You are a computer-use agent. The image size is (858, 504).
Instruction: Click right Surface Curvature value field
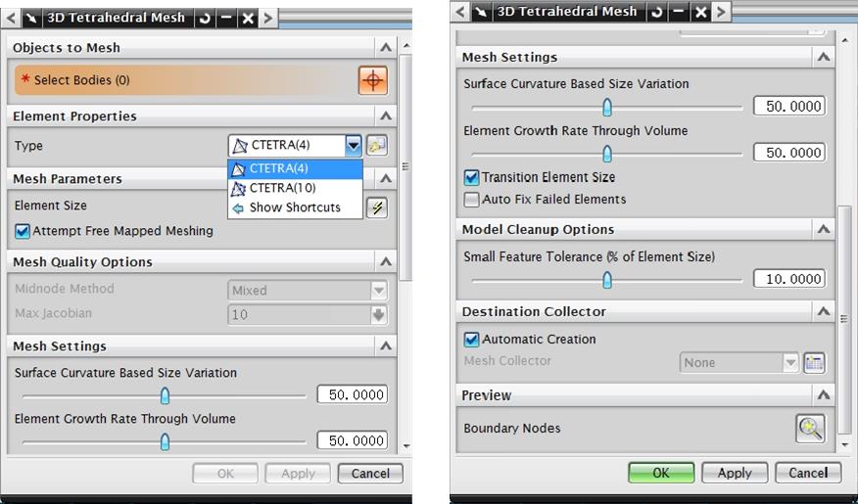789,106
